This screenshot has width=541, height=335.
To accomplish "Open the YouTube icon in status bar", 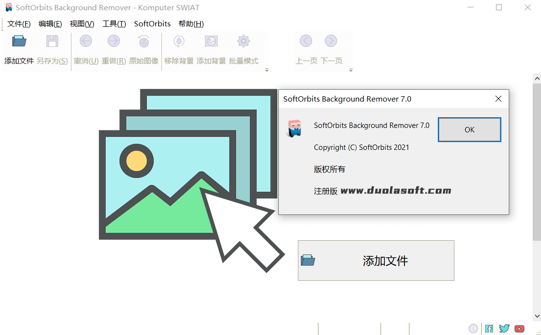I will tap(519, 329).
